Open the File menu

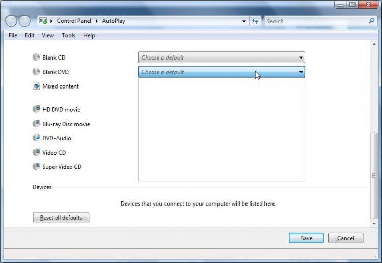click(x=13, y=35)
